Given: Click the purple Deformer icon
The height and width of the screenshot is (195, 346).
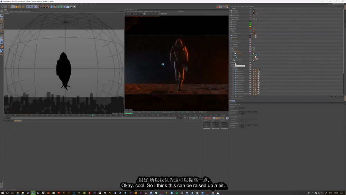Looking at the screenshot, I should tap(65, 7).
